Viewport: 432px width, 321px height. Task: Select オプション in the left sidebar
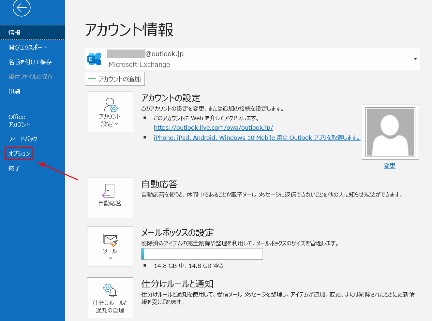(19, 153)
